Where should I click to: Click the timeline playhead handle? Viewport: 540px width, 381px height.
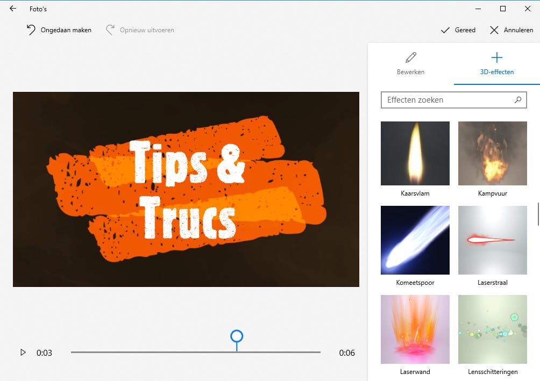tap(237, 336)
